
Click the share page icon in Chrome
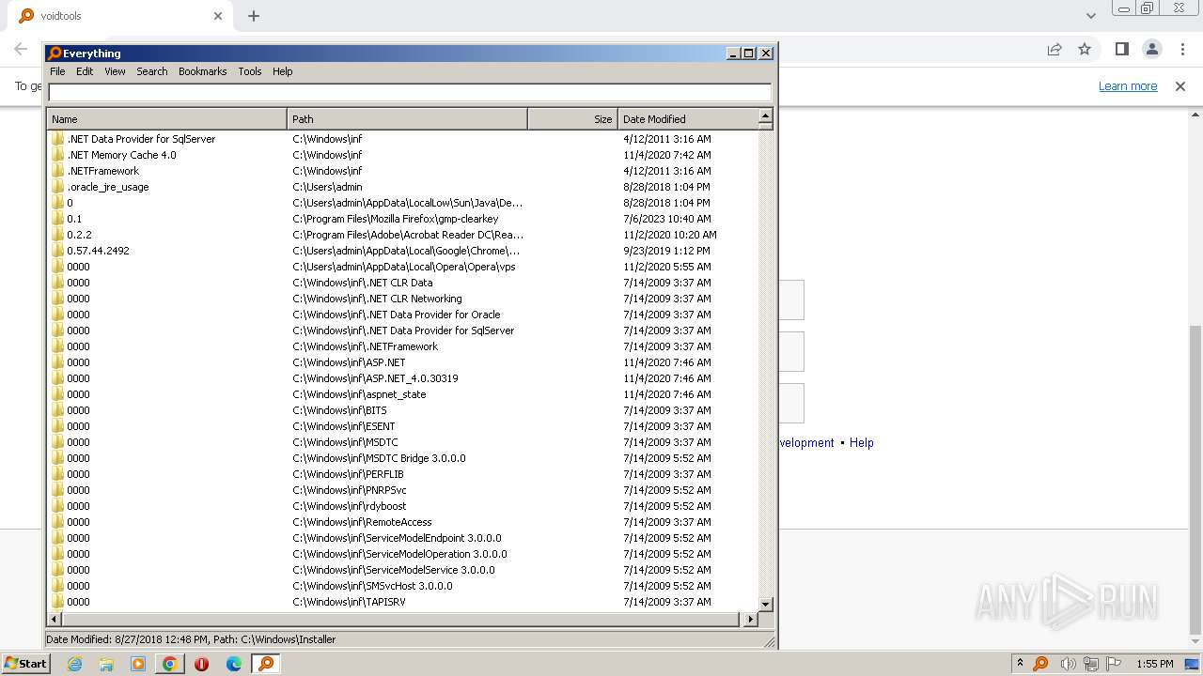pos(1055,49)
